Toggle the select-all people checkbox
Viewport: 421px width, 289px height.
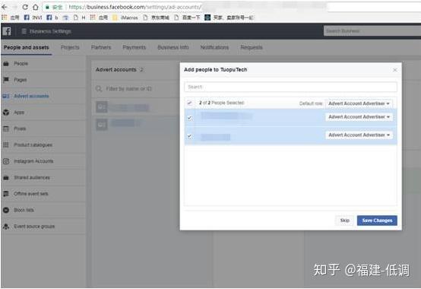pos(190,103)
